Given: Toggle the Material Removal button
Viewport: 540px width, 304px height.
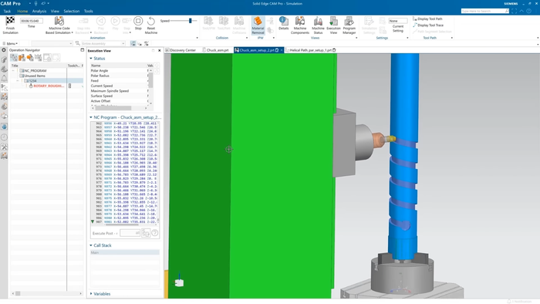Looking at the screenshot, I should (x=258, y=25).
